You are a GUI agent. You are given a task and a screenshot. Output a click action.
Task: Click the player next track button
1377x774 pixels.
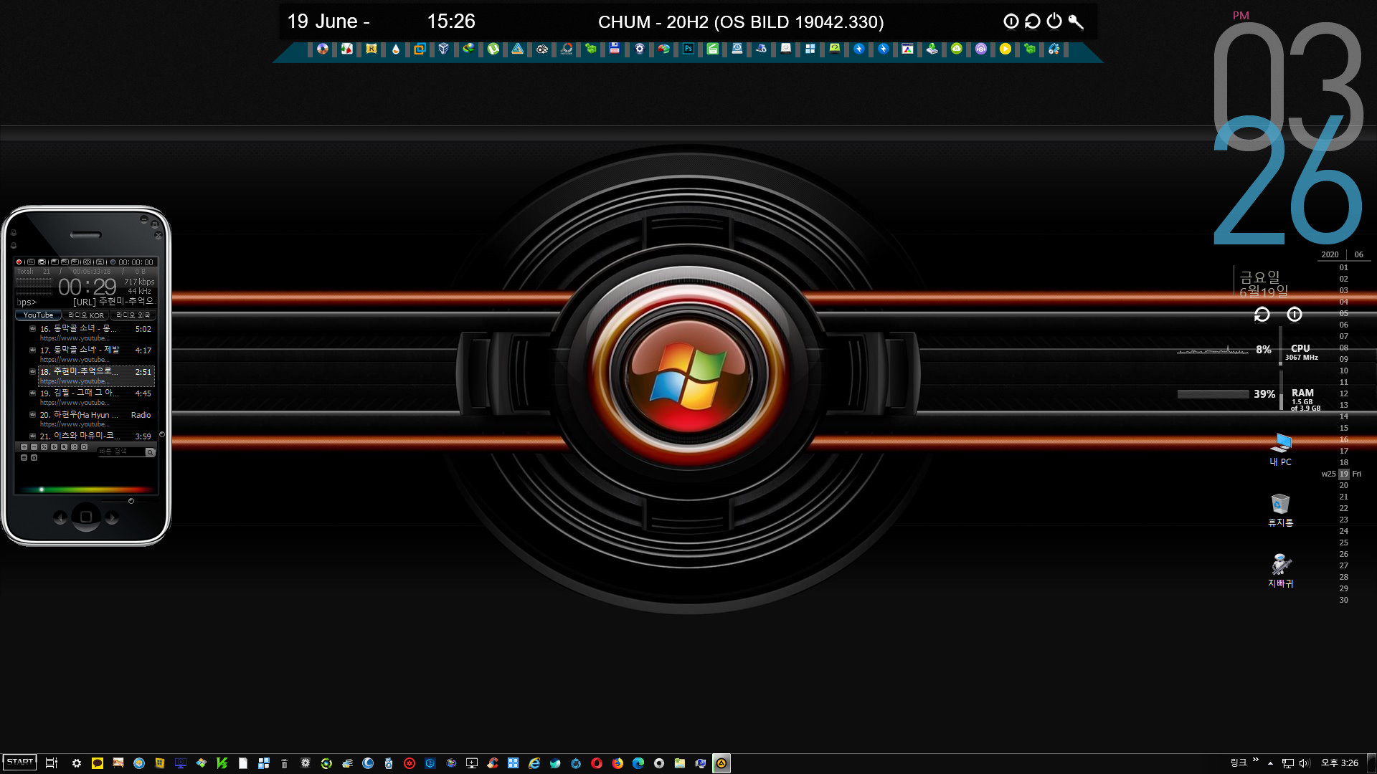point(112,517)
